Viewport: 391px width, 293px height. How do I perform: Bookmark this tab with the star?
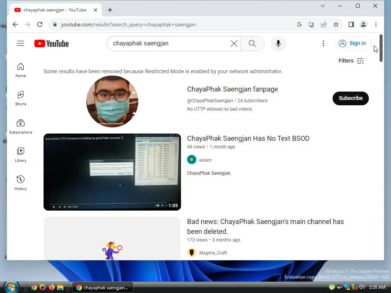pyautogui.click(x=336, y=24)
